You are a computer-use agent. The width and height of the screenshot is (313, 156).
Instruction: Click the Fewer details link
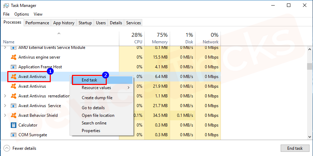(x=24, y=148)
